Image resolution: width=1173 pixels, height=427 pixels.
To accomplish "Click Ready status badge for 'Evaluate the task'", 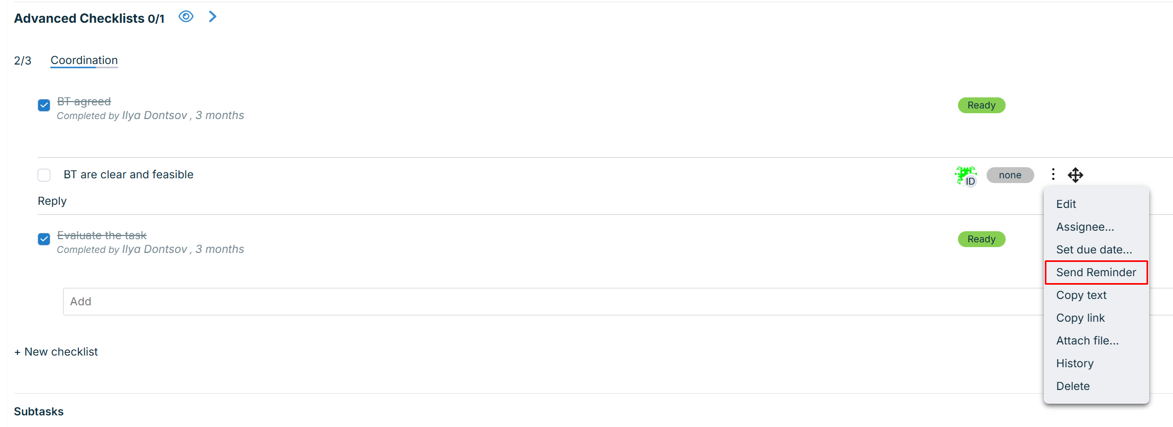I will [x=981, y=239].
